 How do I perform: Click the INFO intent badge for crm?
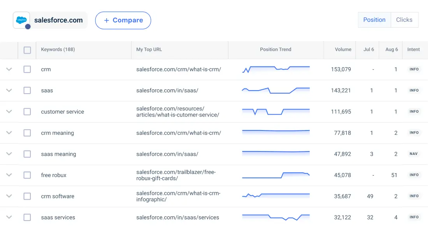[414, 69]
